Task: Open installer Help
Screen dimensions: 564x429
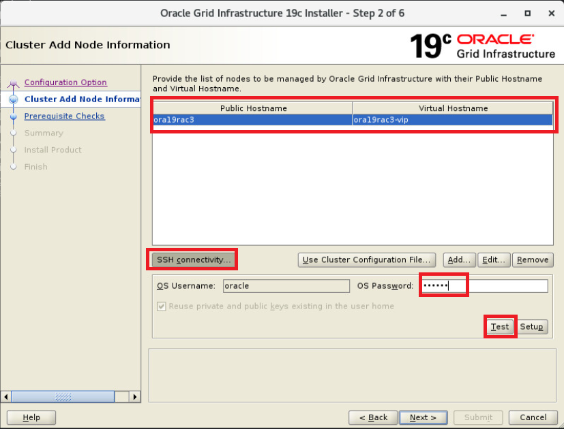Action: (31, 417)
